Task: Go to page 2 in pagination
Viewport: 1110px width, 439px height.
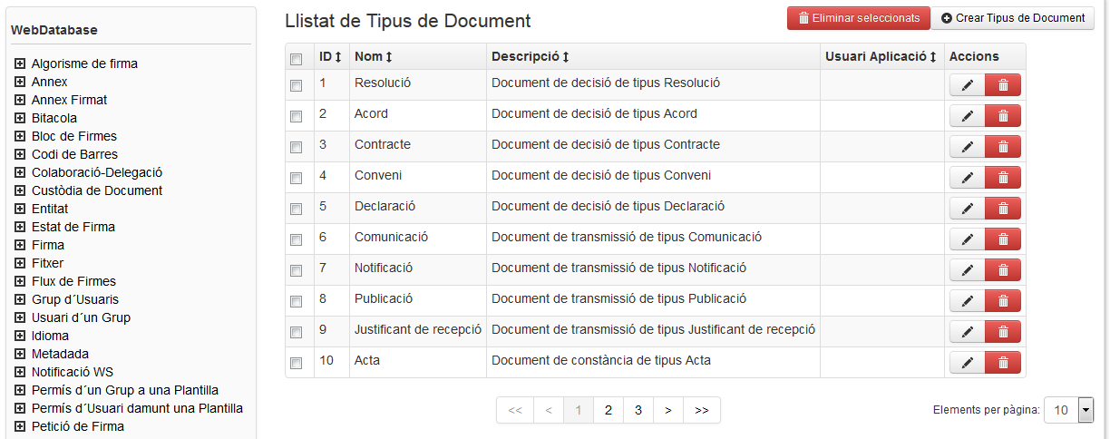Action: tap(609, 410)
